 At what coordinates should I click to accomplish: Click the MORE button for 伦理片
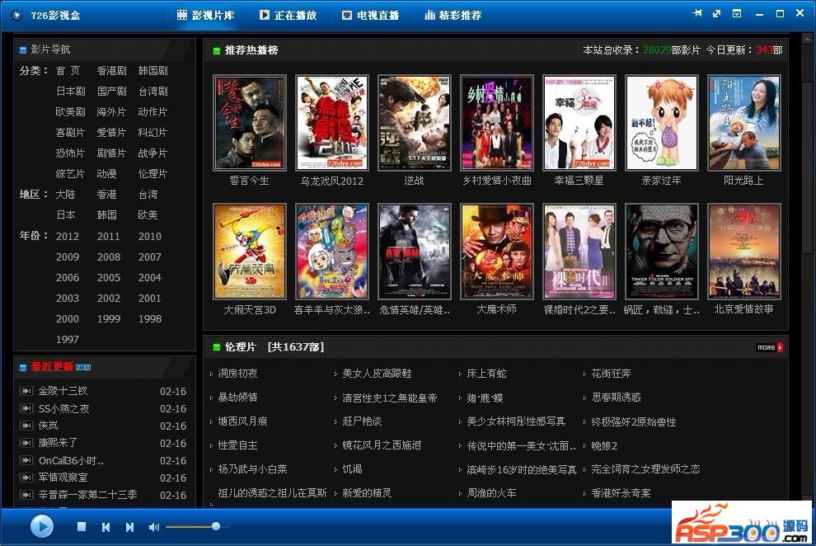[x=770, y=347]
